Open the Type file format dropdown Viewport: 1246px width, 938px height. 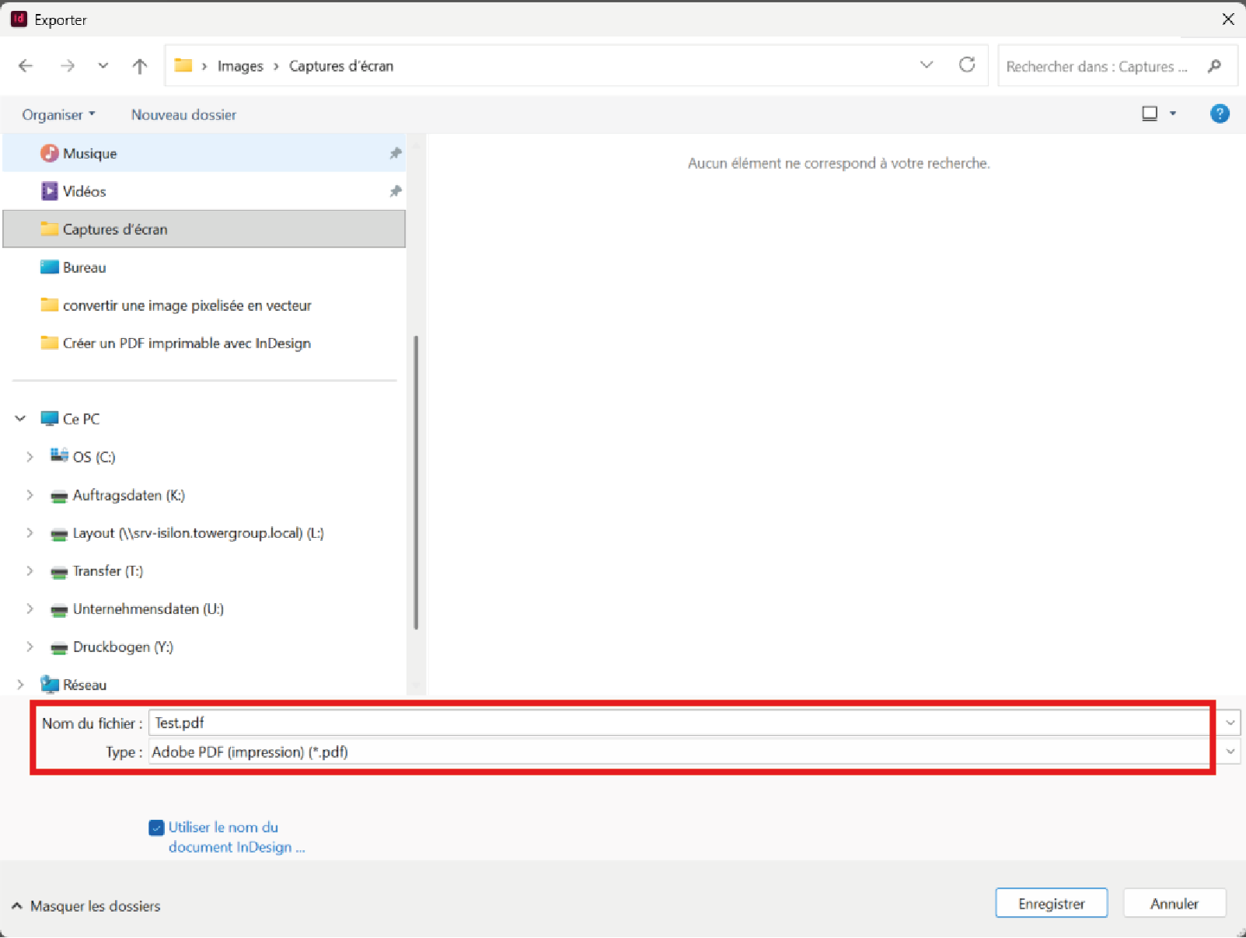[x=1230, y=751]
